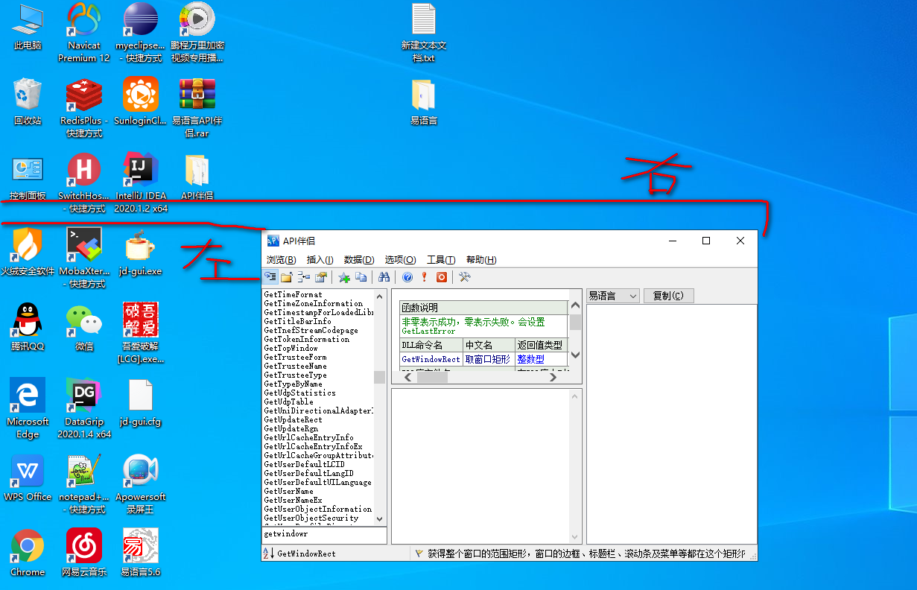Select the notepad++ desktop shortcut
The image size is (917, 590).
tap(83, 484)
